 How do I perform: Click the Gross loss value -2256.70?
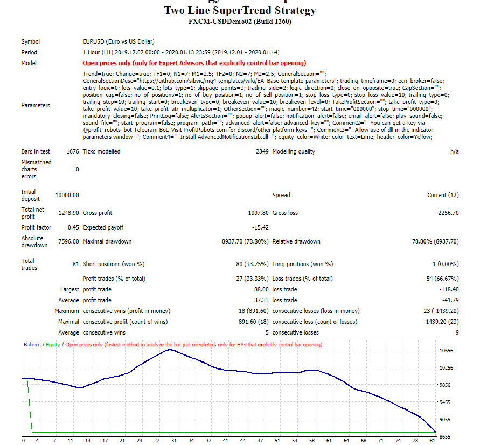(447, 213)
